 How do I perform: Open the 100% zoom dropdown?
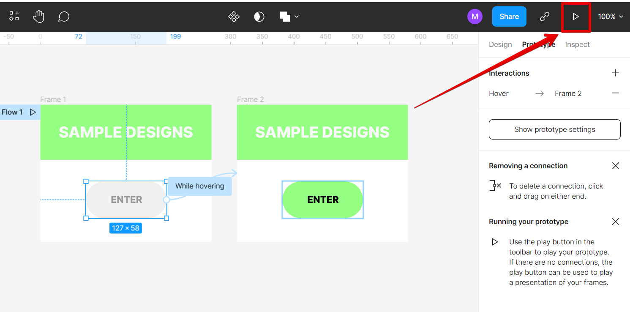pyautogui.click(x=611, y=16)
